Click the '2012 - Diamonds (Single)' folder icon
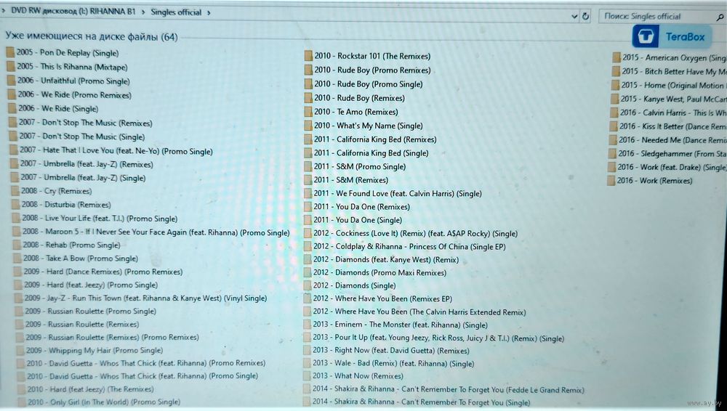 click(x=308, y=285)
